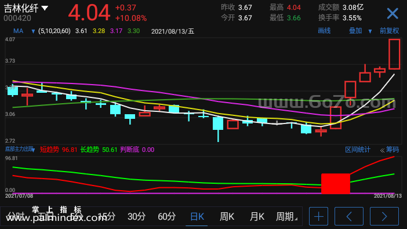Click the MA60 value 3.30

pos(134,31)
